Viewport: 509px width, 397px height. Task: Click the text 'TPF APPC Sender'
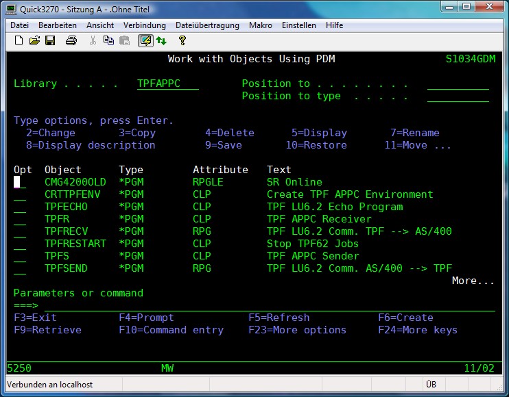[x=313, y=256]
